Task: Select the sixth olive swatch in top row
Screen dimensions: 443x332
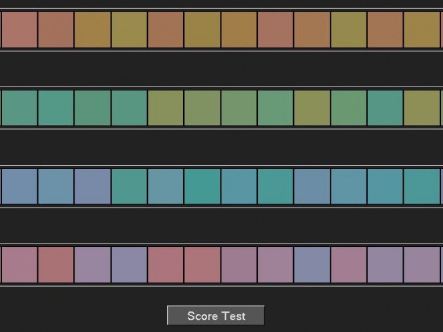Action: pos(203,30)
